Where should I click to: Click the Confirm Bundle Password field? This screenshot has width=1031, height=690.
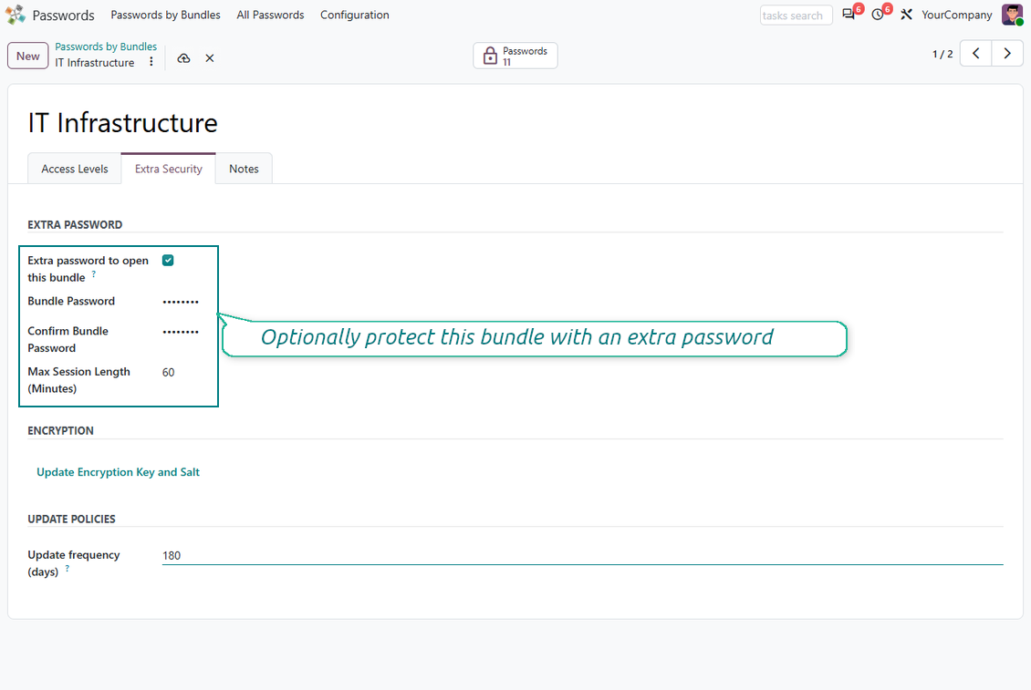pos(181,332)
